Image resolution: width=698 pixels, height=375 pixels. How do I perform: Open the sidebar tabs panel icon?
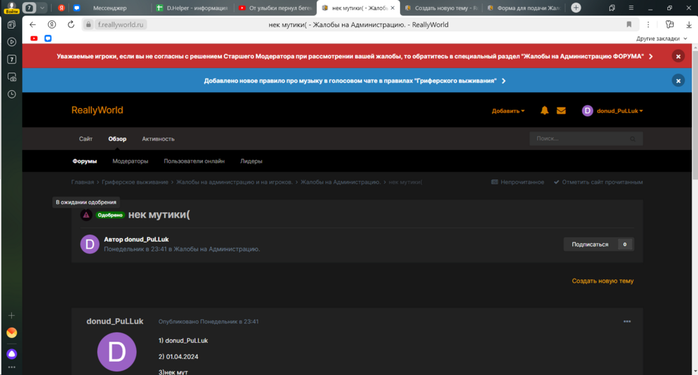coord(12,24)
